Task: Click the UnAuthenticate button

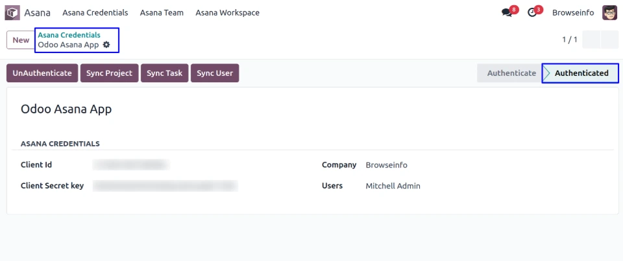Action: click(42, 73)
